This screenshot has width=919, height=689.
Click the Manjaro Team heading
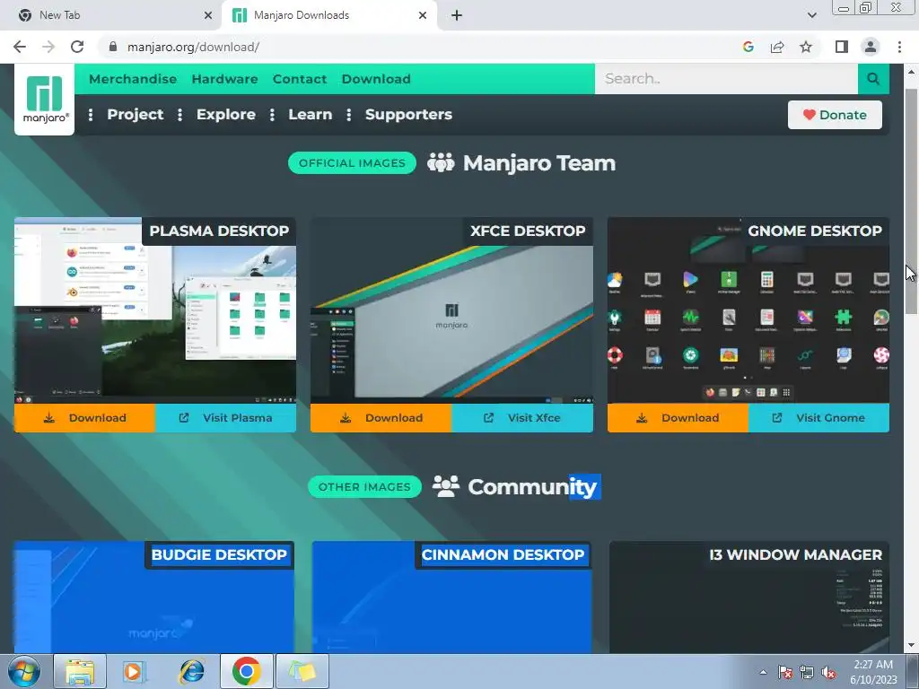click(539, 163)
